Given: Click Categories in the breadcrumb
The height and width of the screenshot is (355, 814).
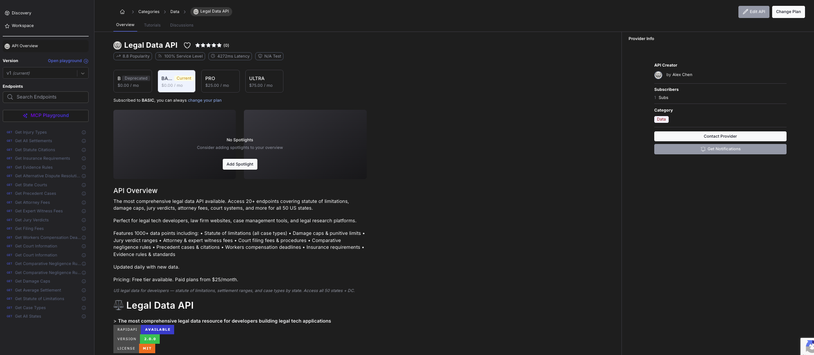Looking at the screenshot, I should [148, 12].
